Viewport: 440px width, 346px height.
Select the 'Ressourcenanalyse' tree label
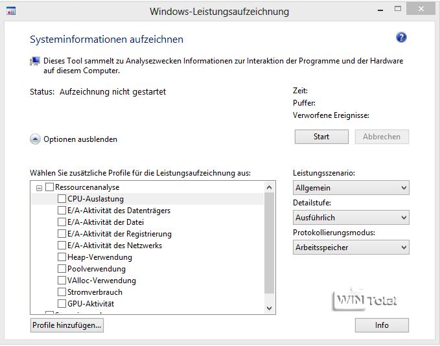tap(87, 187)
